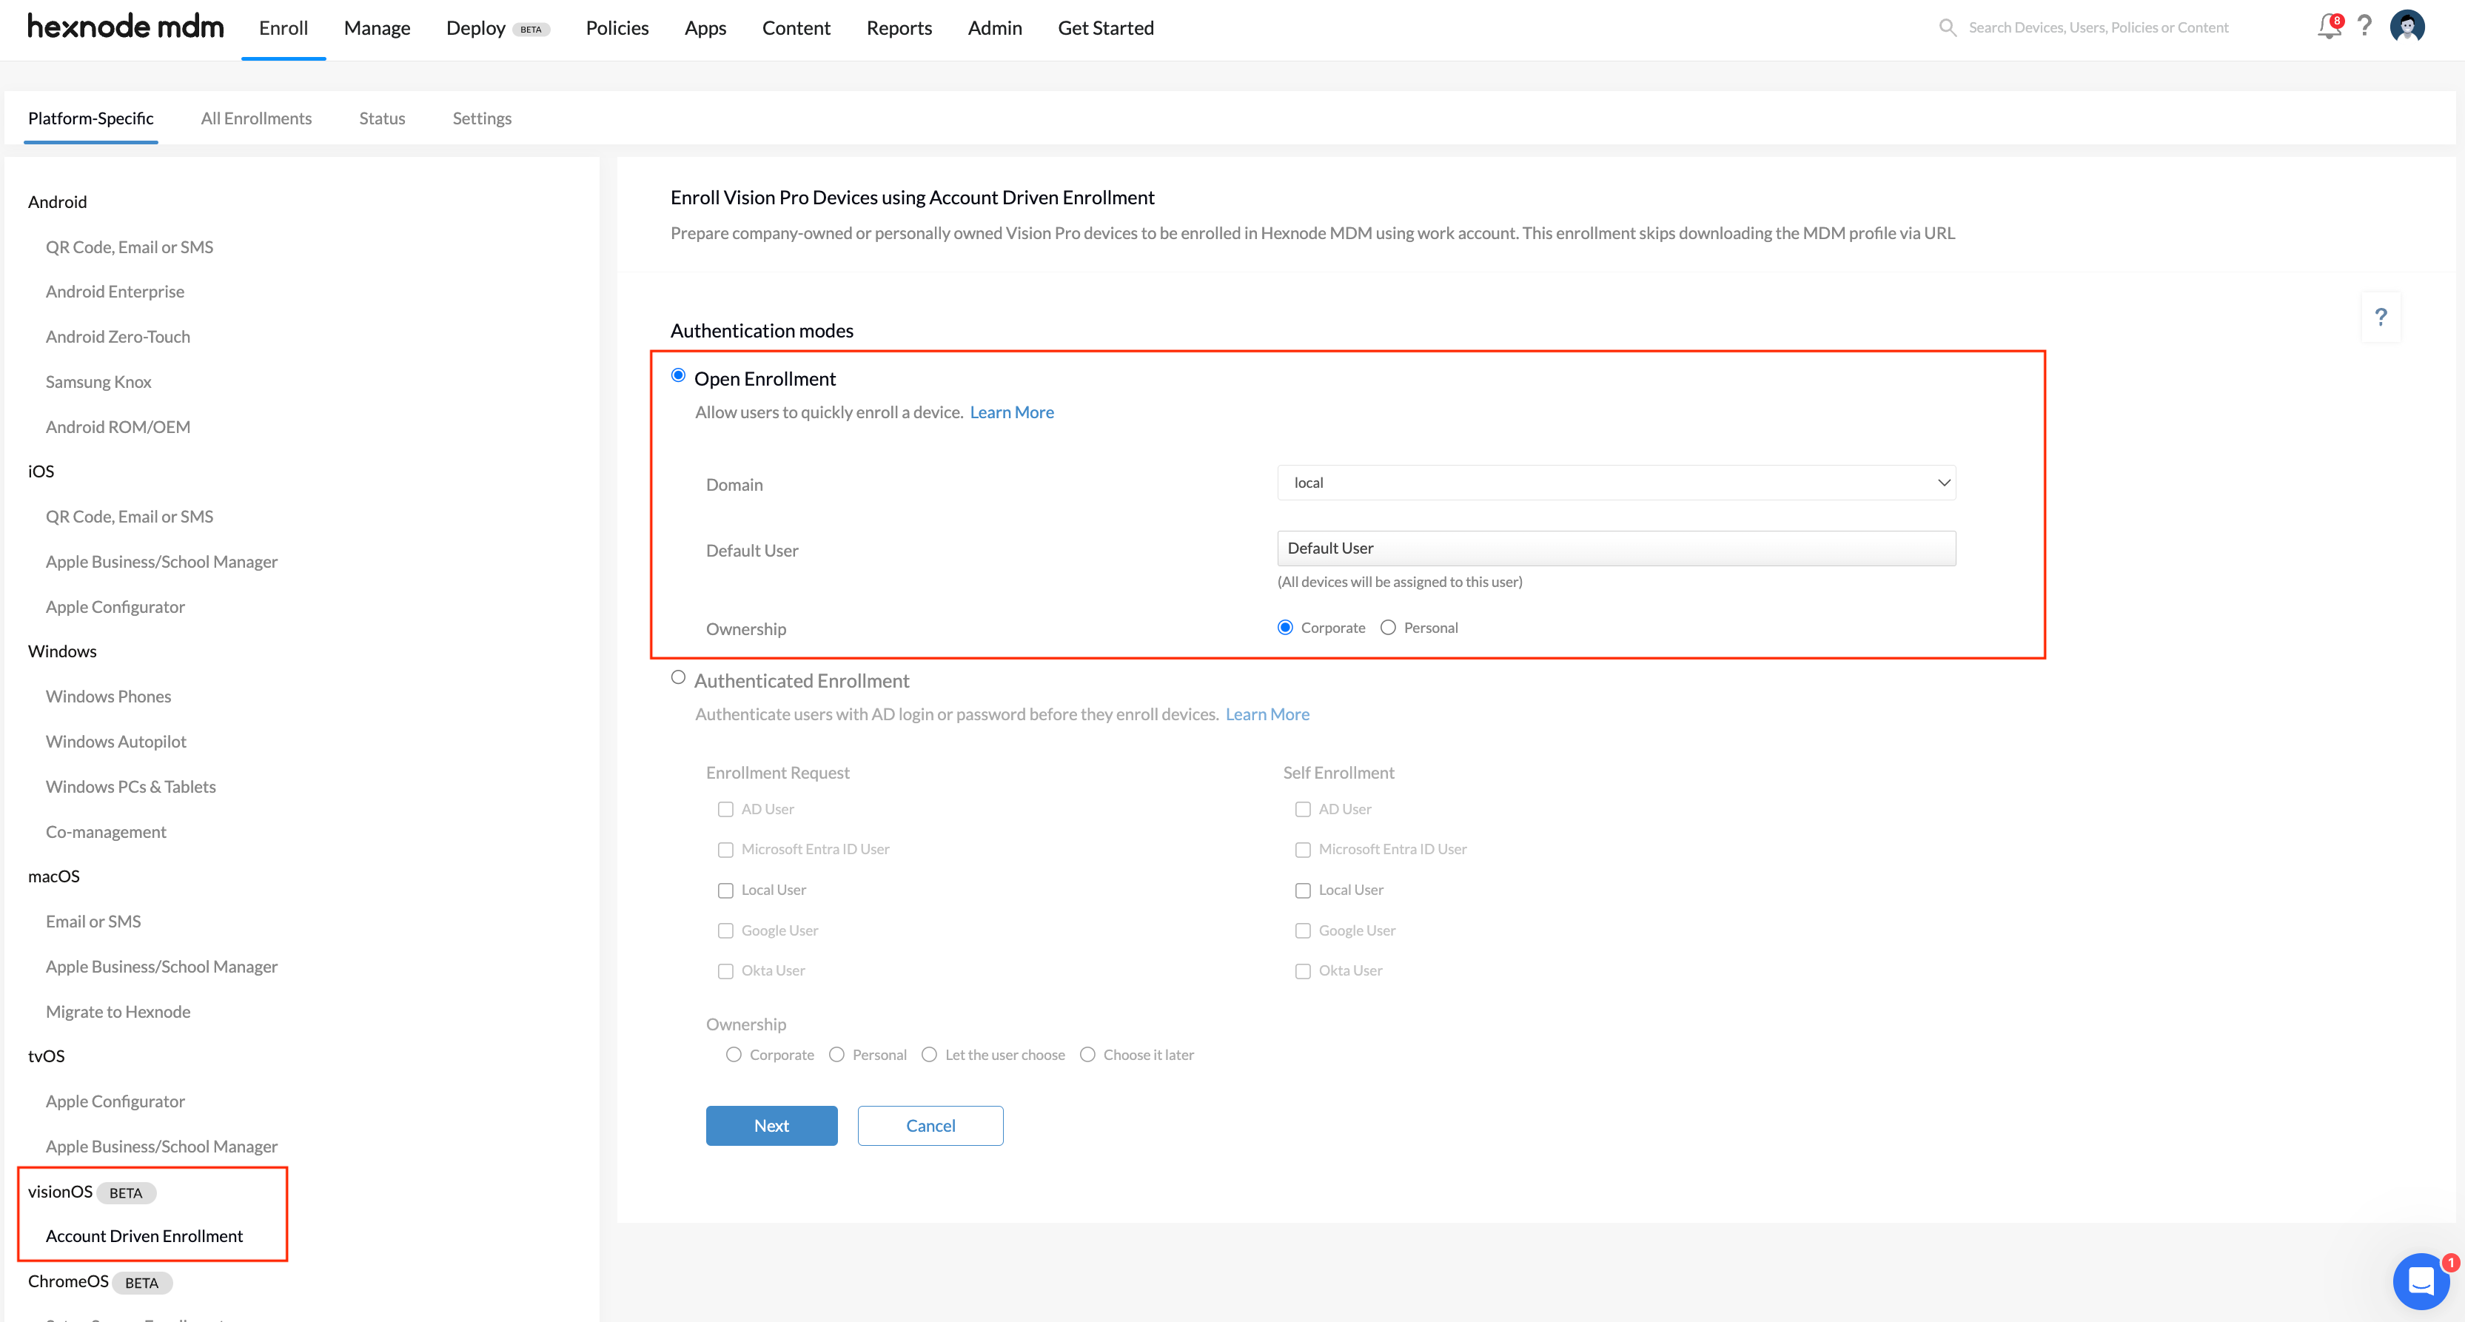Viewport: 2465px width, 1322px height.
Task: Select 'Choose it later' ownership option
Action: (x=1088, y=1054)
